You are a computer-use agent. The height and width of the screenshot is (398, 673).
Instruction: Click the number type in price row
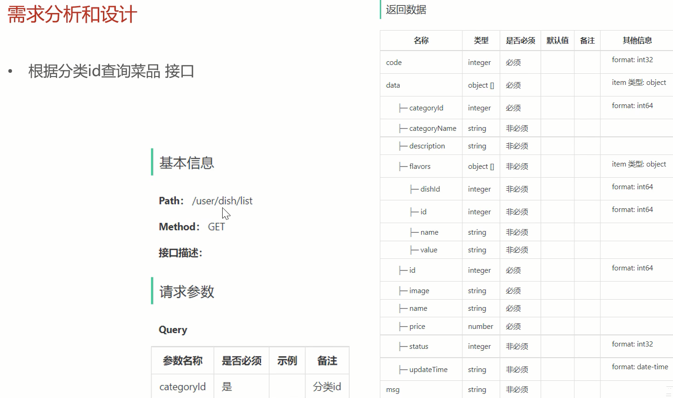point(481,327)
